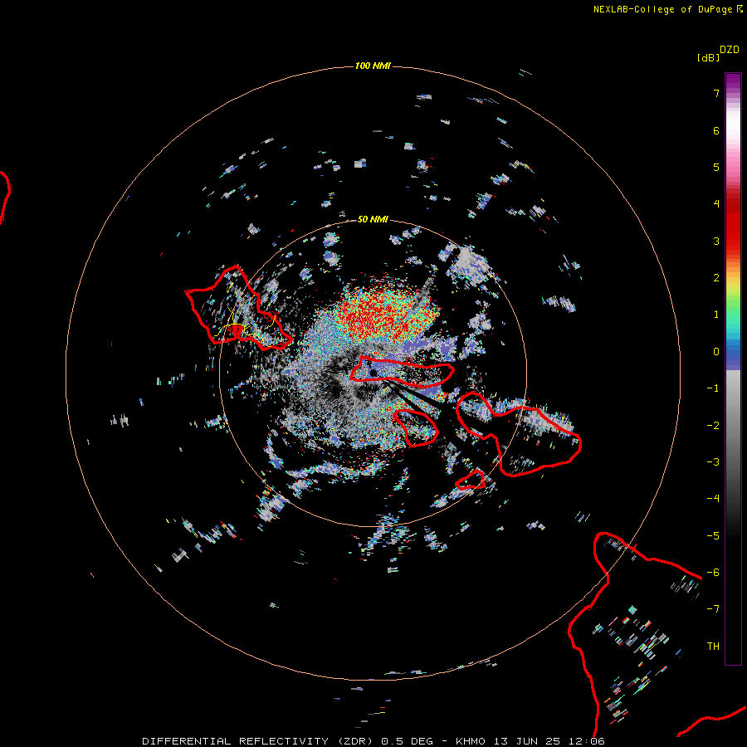747x747 pixels.
Task: Click the 13 JUN 25 date text
Action: (528, 741)
